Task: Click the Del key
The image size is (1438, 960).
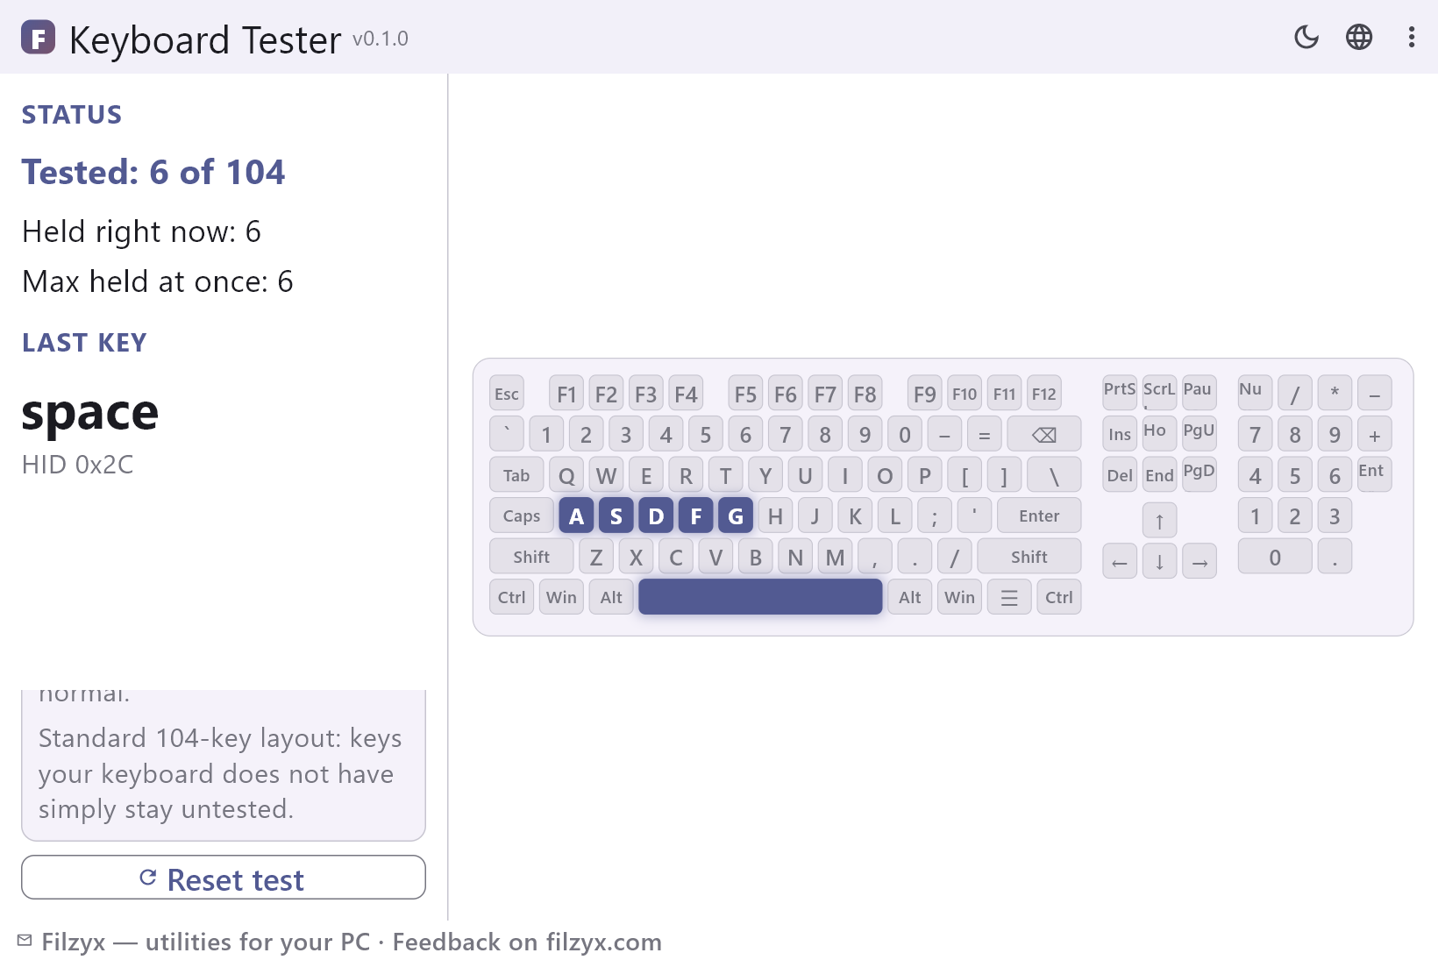Action: (1120, 475)
